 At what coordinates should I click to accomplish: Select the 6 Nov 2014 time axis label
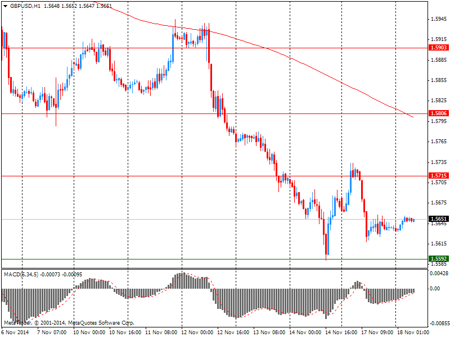click(x=16, y=333)
